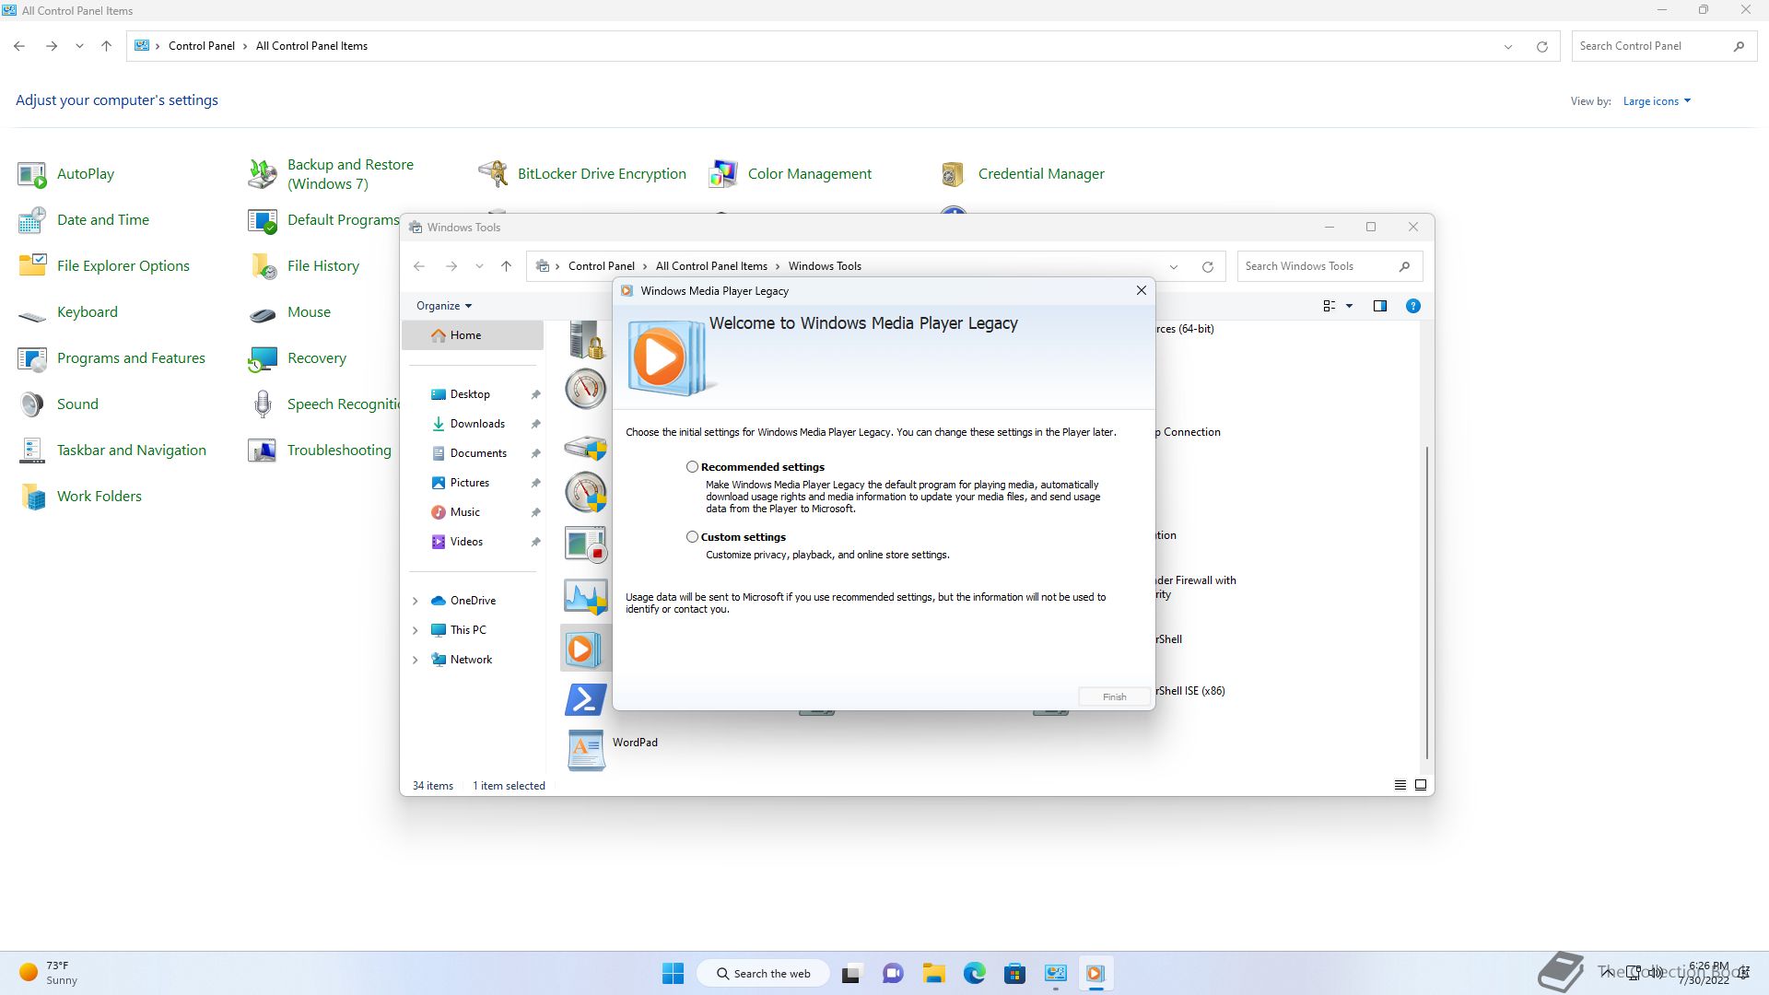Click All Control Panel Items breadcrumb in Windows Tools
1769x995 pixels.
pyautogui.click(x=711, y=266)
